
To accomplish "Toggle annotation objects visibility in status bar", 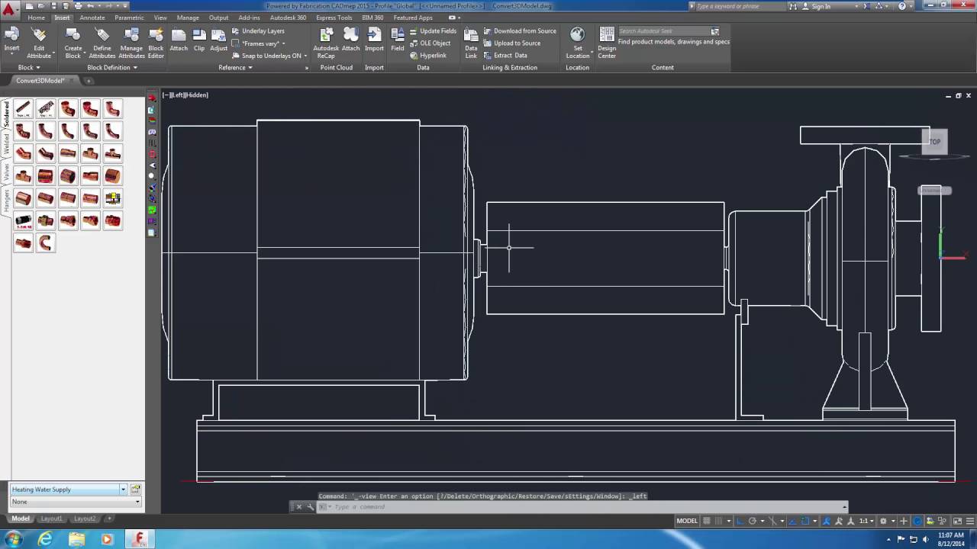I will 826,521.
